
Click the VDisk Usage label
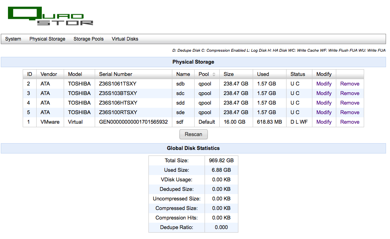pos(177,180)
